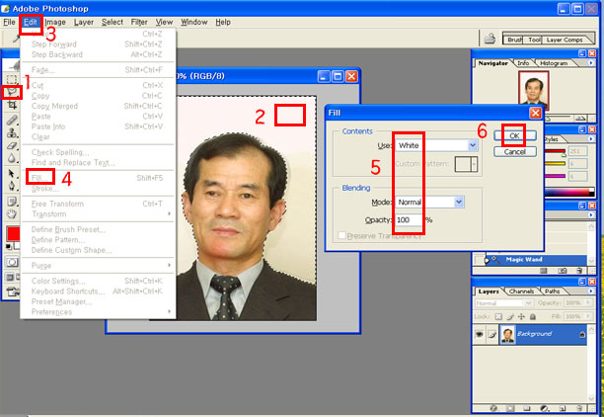Open the Navigator panel flyout menu arrow
604x417 pixels.
(x=591, y=63)
